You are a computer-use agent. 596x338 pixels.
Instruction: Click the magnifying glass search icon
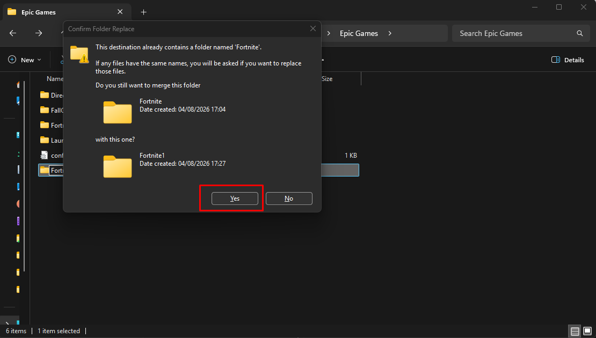tap(580, 33)
